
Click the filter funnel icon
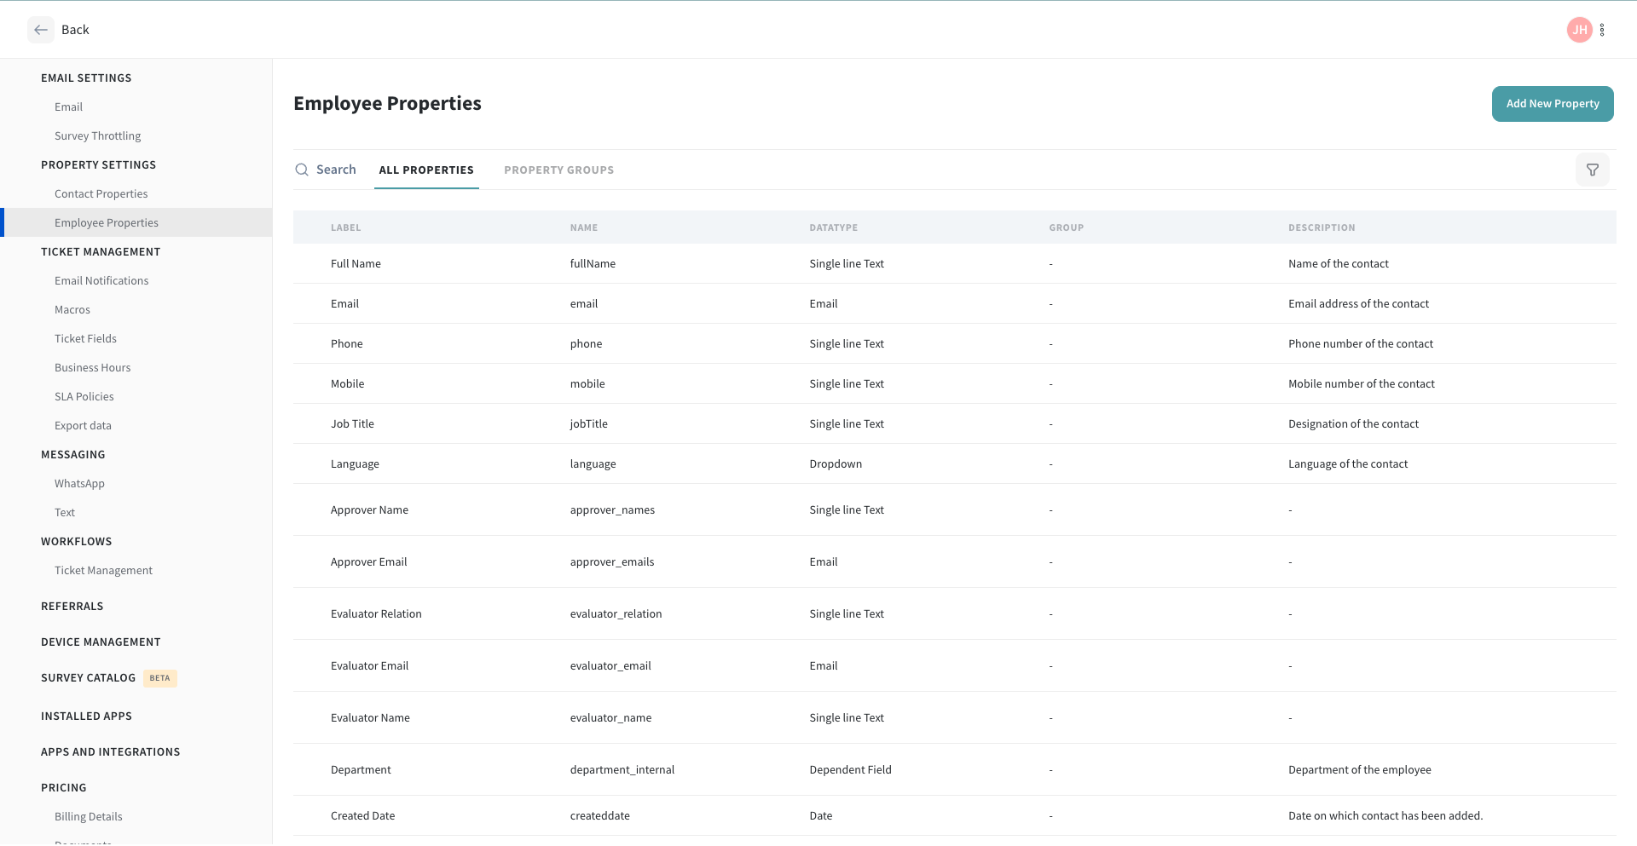1592,170
